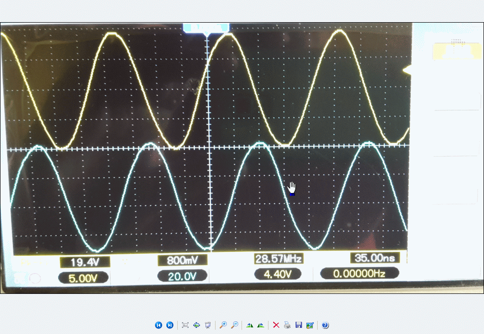Click the 0.00000Hz readout label
The image size is (484, 334).
pyautogui.click(x=359, y=273)
